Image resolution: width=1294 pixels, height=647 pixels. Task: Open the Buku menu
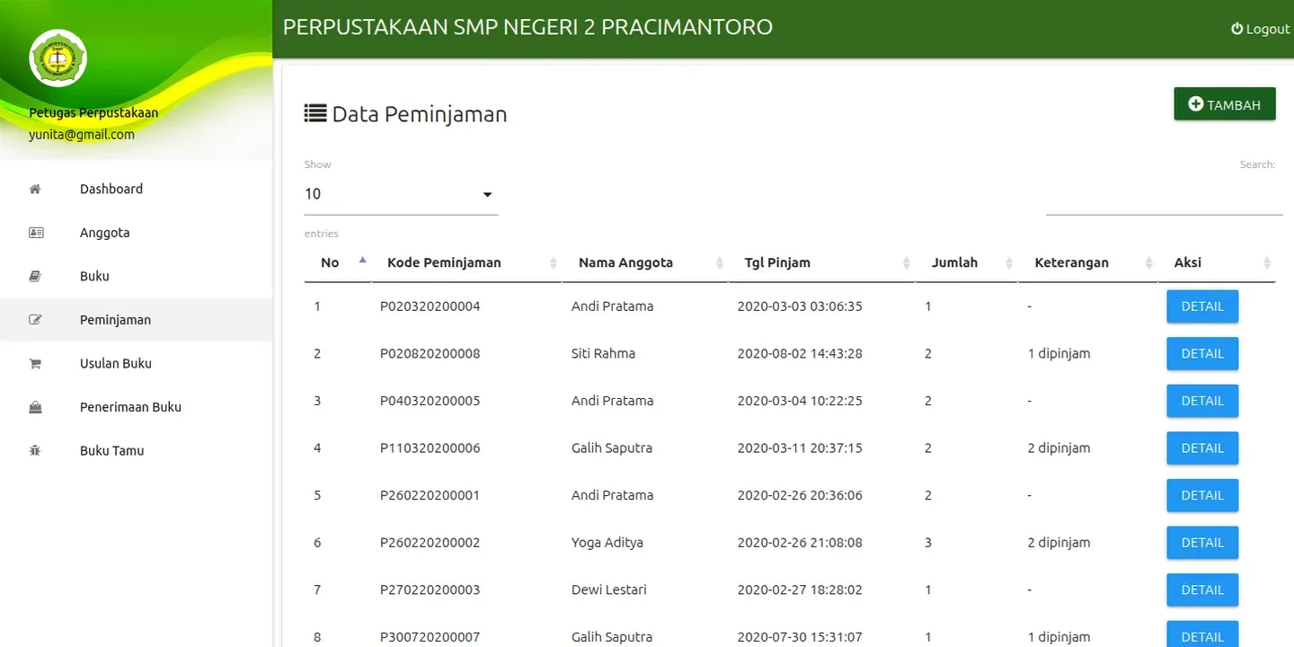tap(137, 276)
